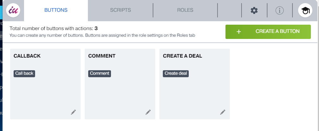Click the blank tab after ROLES
This screenshot has height=131, width=319.
click(x=230, y=10)
